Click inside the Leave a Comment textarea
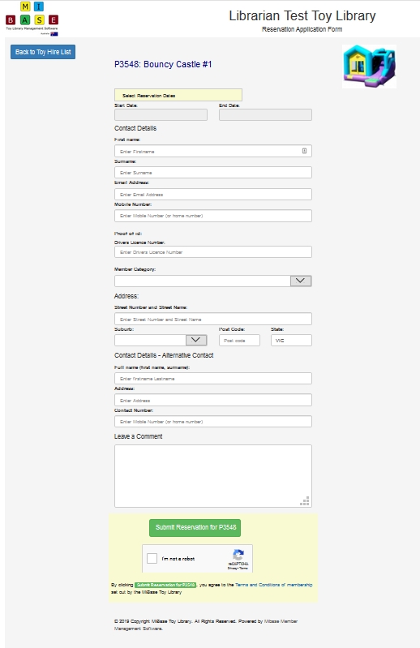Screen dimensions: 420x648 (x=213, y=476)
